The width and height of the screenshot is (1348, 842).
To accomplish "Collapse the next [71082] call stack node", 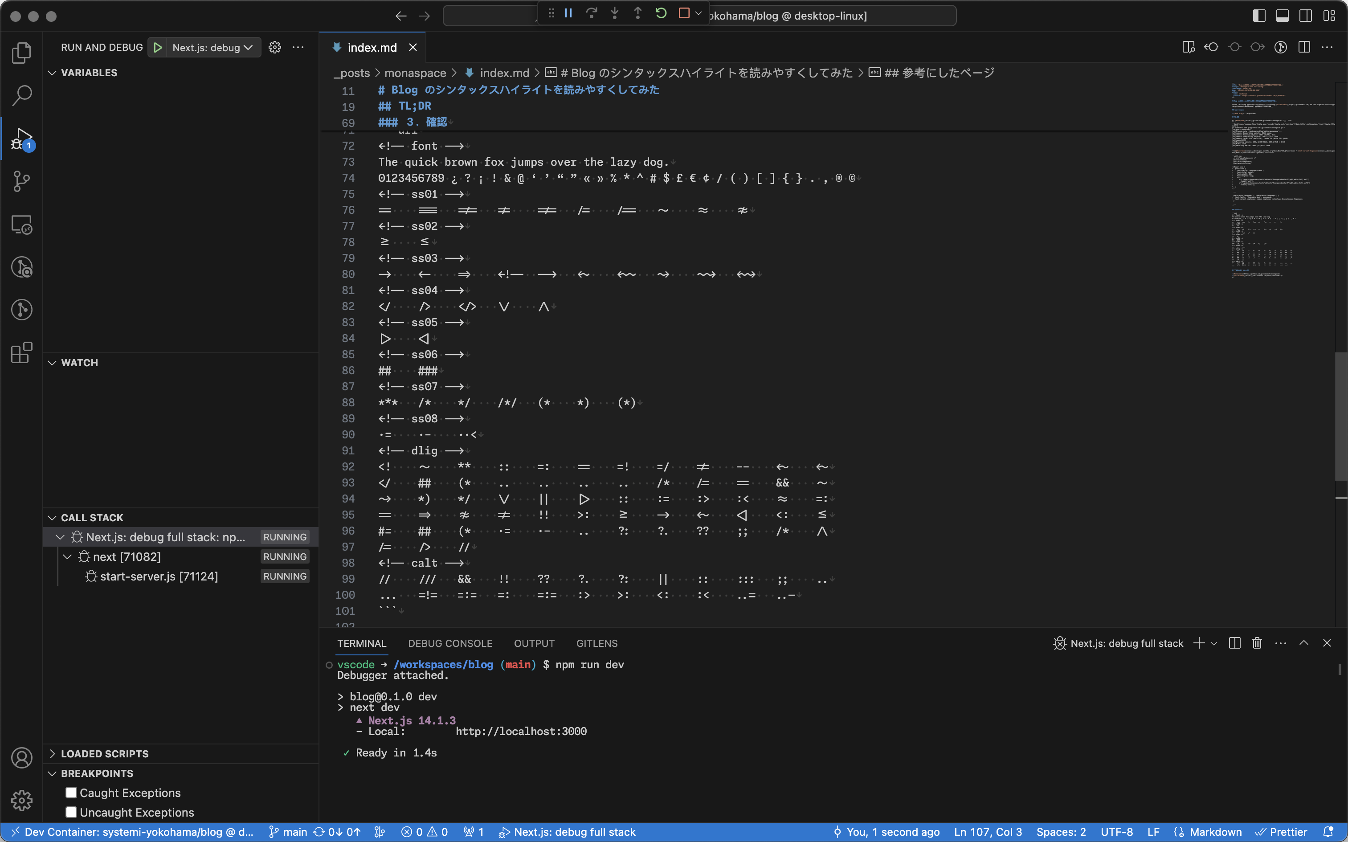I will coord(67,557).
